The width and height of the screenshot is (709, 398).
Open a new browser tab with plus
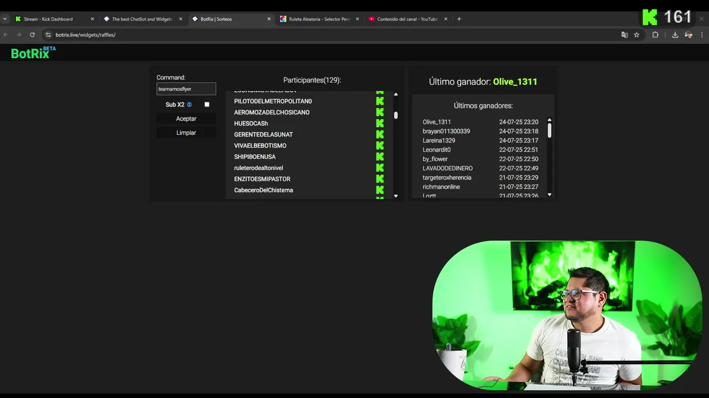[x=459, y=19]
